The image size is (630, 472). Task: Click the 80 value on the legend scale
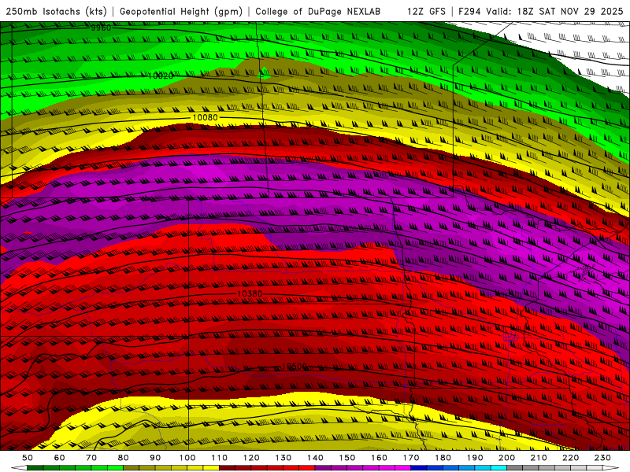pos(124,458)
